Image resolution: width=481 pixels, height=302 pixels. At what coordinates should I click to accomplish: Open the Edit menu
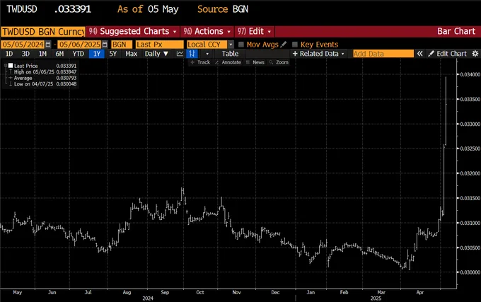point(255,31)
